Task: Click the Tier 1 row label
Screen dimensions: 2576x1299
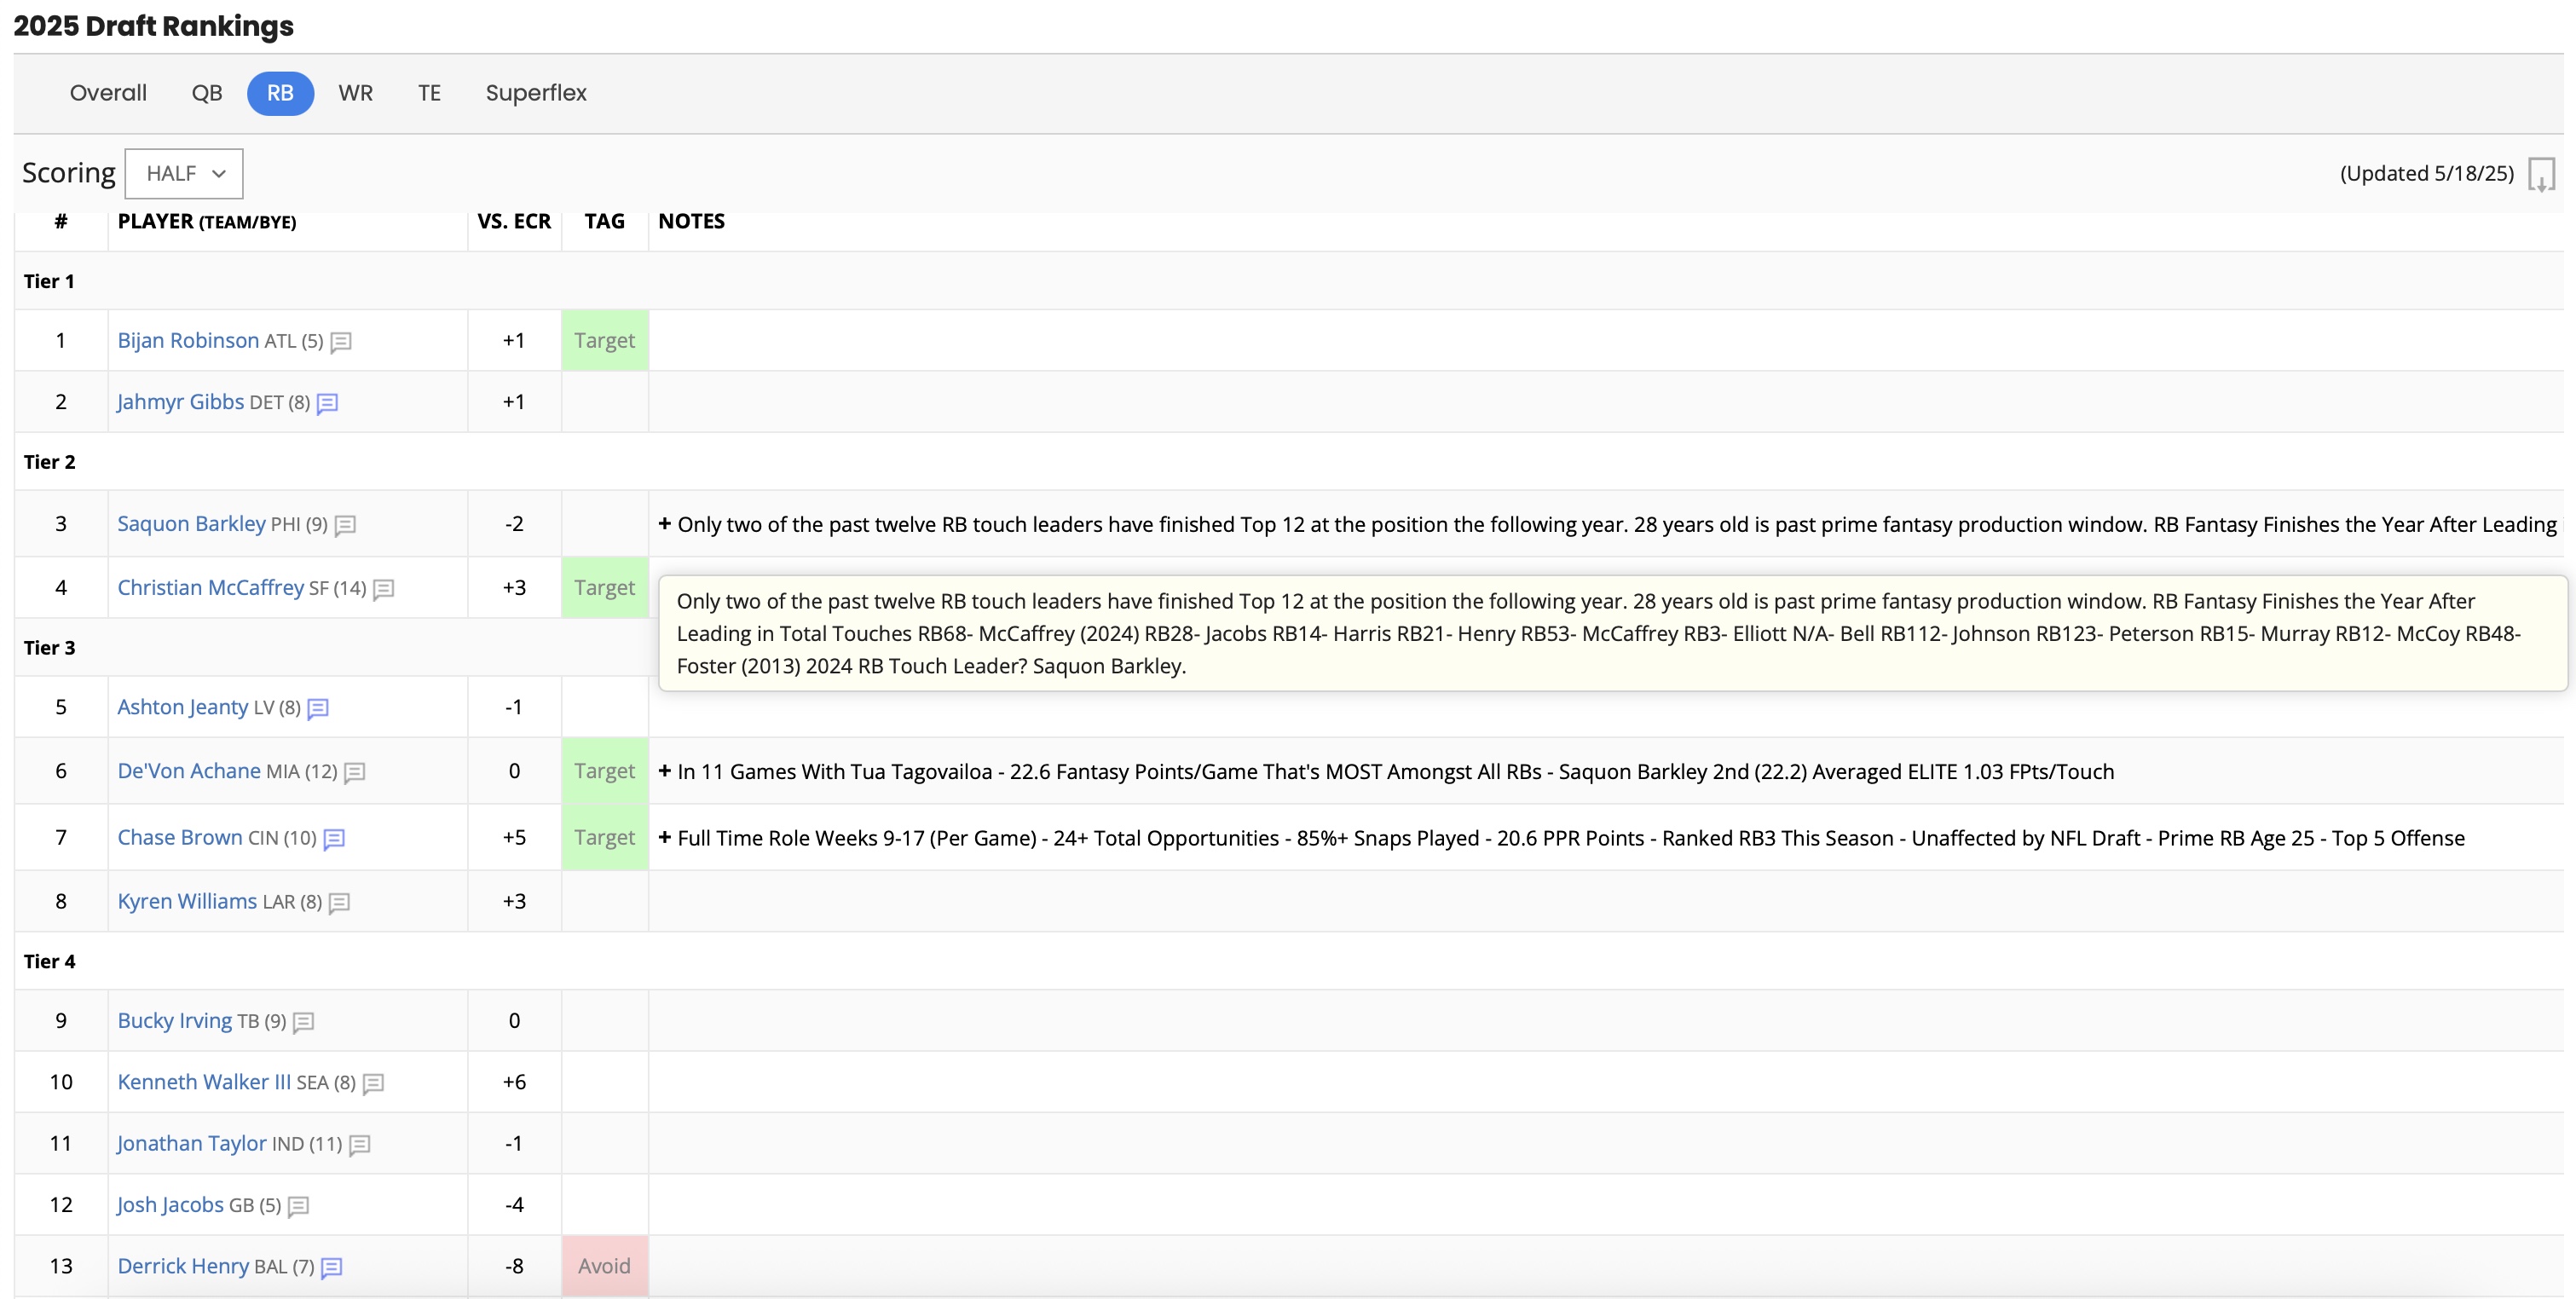Action: point(49,281)
